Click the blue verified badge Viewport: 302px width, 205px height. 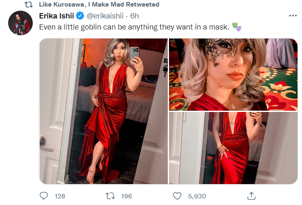click(80, 16)
